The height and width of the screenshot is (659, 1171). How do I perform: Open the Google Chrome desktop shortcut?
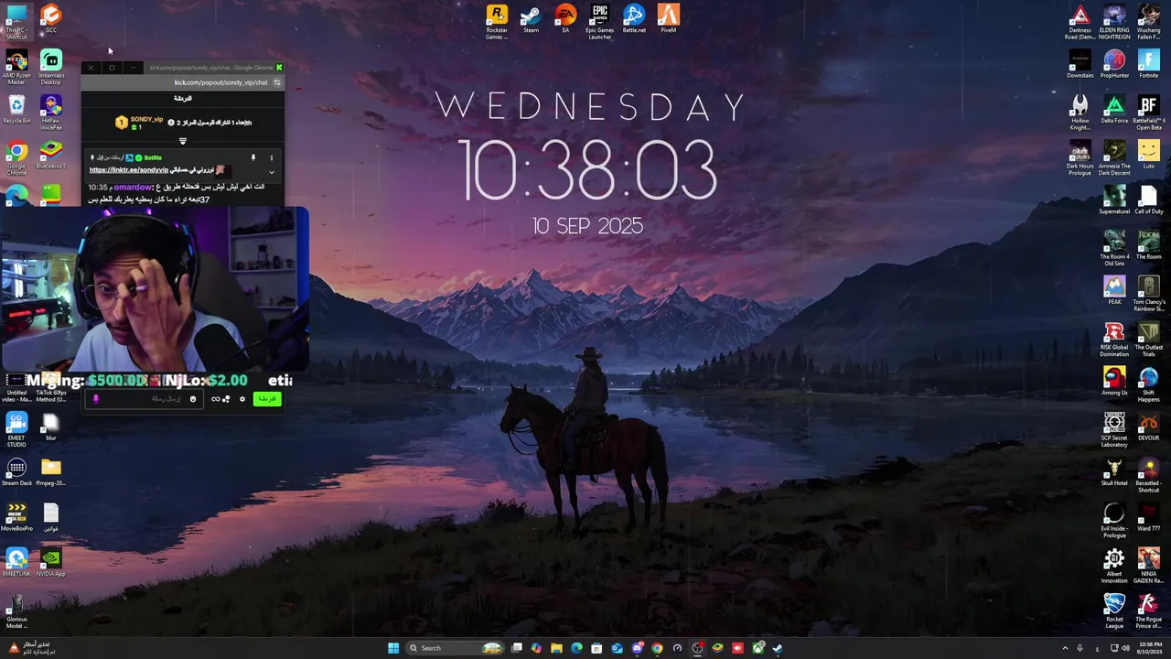pos(16,157)
